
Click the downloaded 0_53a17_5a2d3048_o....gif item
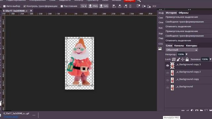[16, 113]
